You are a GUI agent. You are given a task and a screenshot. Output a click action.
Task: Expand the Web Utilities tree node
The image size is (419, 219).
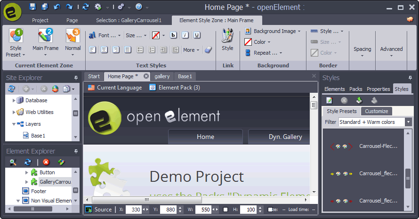pyautogui.click(x=14, y=112)
